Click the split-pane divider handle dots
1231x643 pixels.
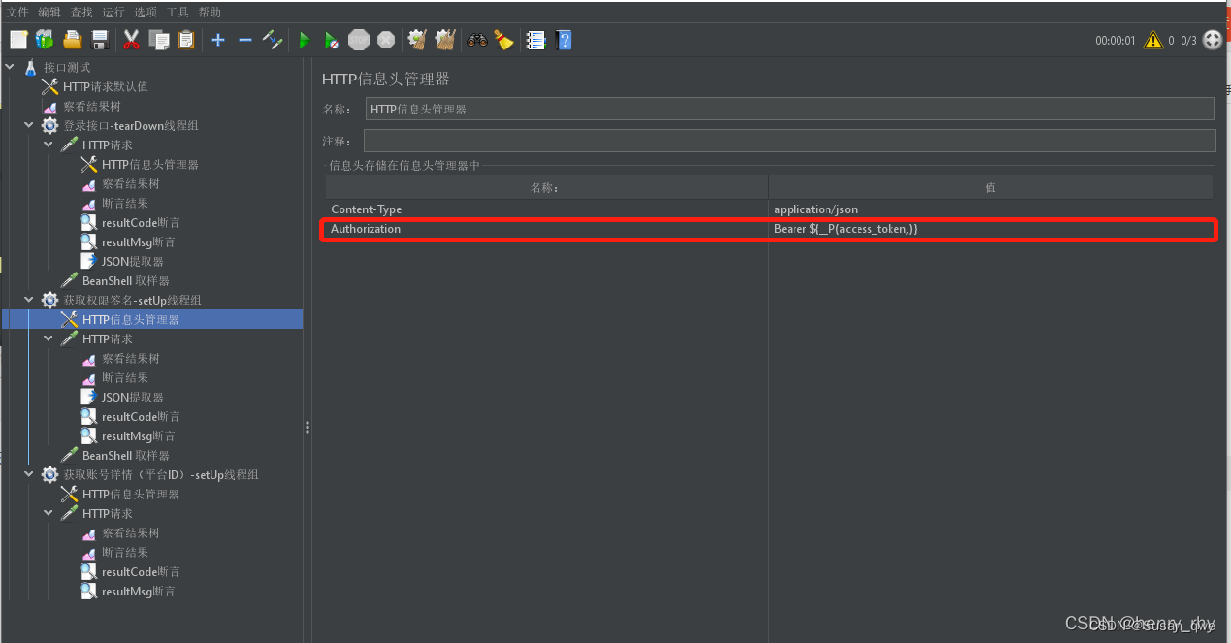[x=308, y=427]
